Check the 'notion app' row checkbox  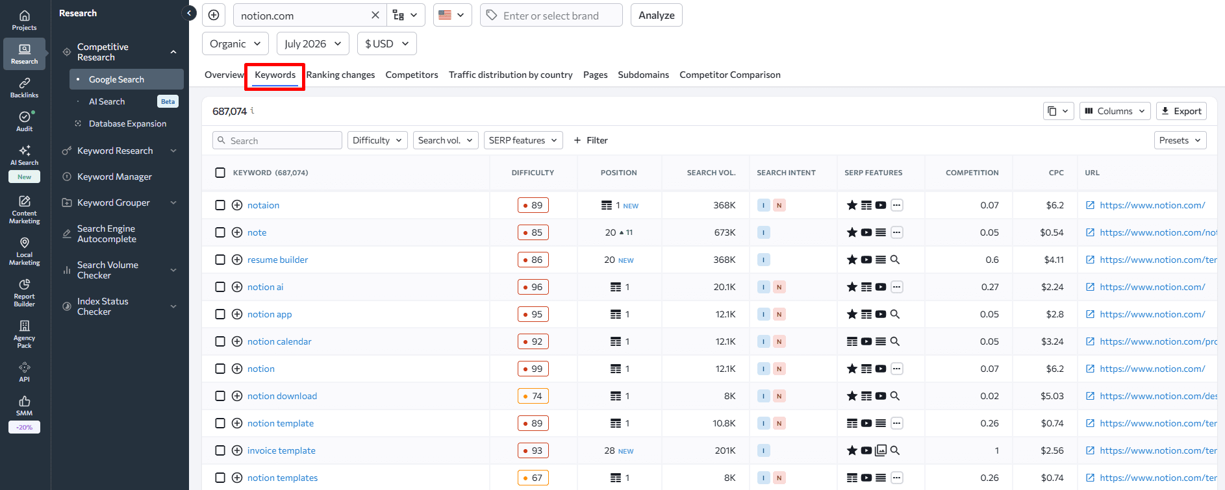pos(220,314)
